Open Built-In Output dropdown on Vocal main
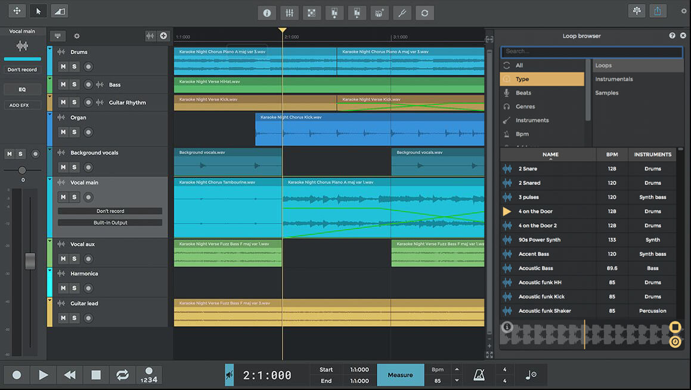The width and height of the screenshot is (691, 390). point(110,222)
